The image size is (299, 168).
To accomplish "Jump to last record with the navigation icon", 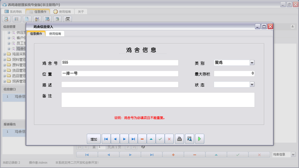I will (x=133, y=139).
